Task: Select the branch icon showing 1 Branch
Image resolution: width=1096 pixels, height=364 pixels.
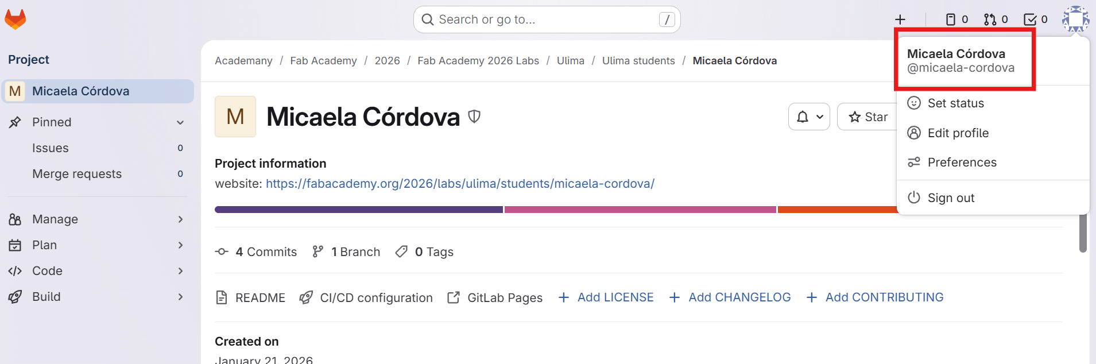Action: click(317, 251)
